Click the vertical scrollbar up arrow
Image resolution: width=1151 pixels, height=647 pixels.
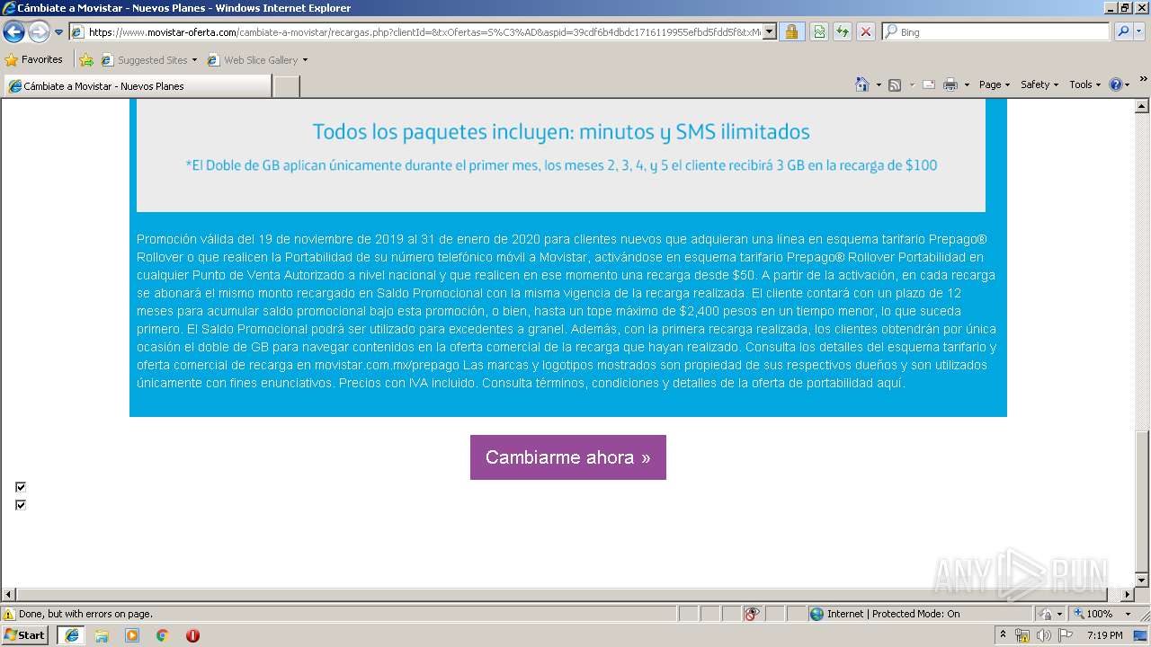pos(1142,106)
